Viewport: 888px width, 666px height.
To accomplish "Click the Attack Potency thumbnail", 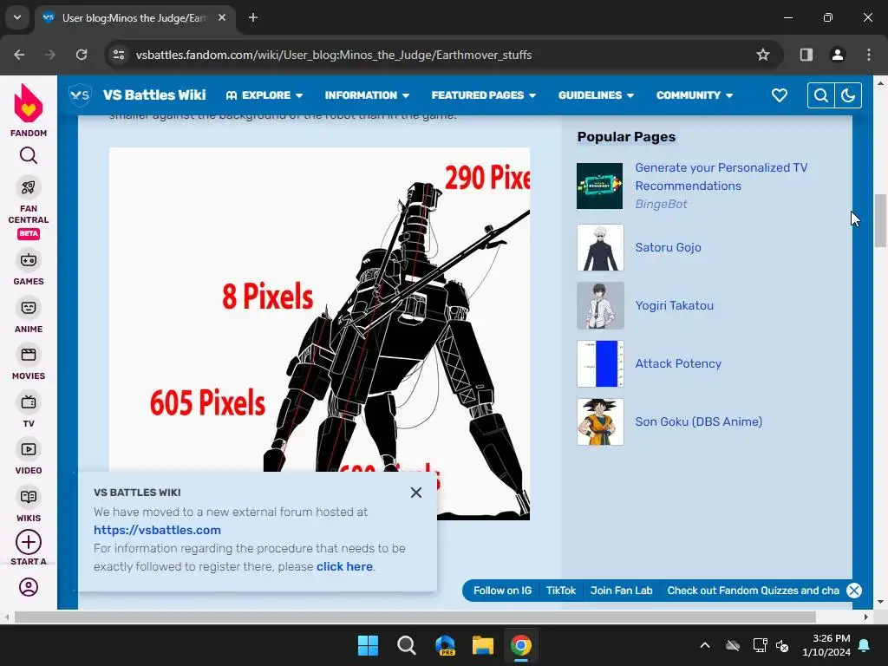I will [600, 363].
